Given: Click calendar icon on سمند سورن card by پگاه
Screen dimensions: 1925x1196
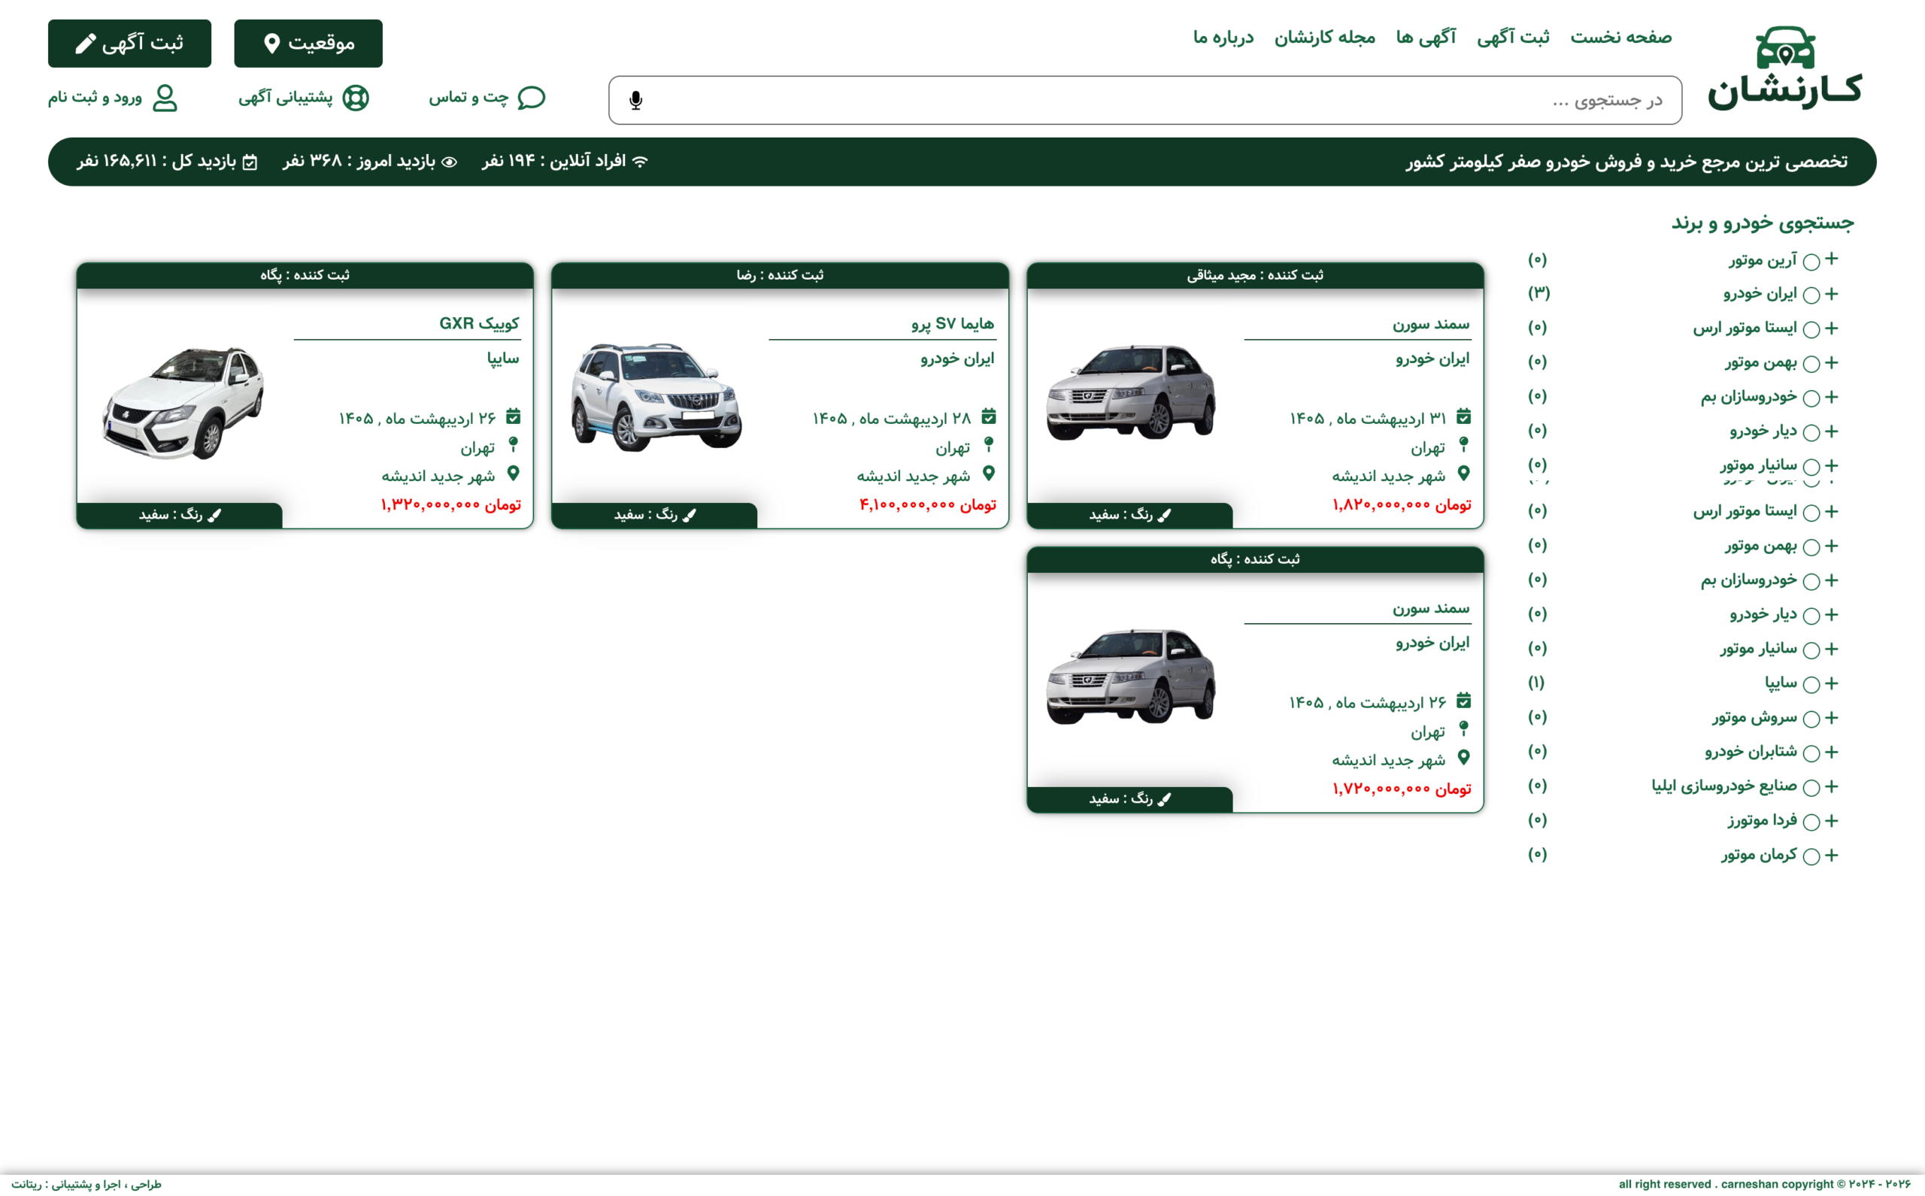Looking at the screenshot, I should coord(1464,700).
